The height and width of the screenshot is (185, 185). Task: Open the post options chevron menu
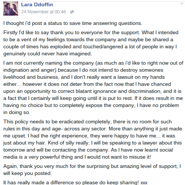click(182, 3)
